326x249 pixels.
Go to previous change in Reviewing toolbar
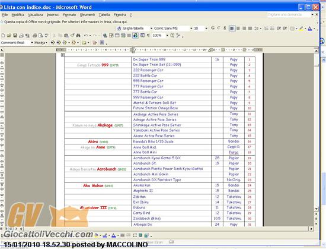click(x=53, y=43)
